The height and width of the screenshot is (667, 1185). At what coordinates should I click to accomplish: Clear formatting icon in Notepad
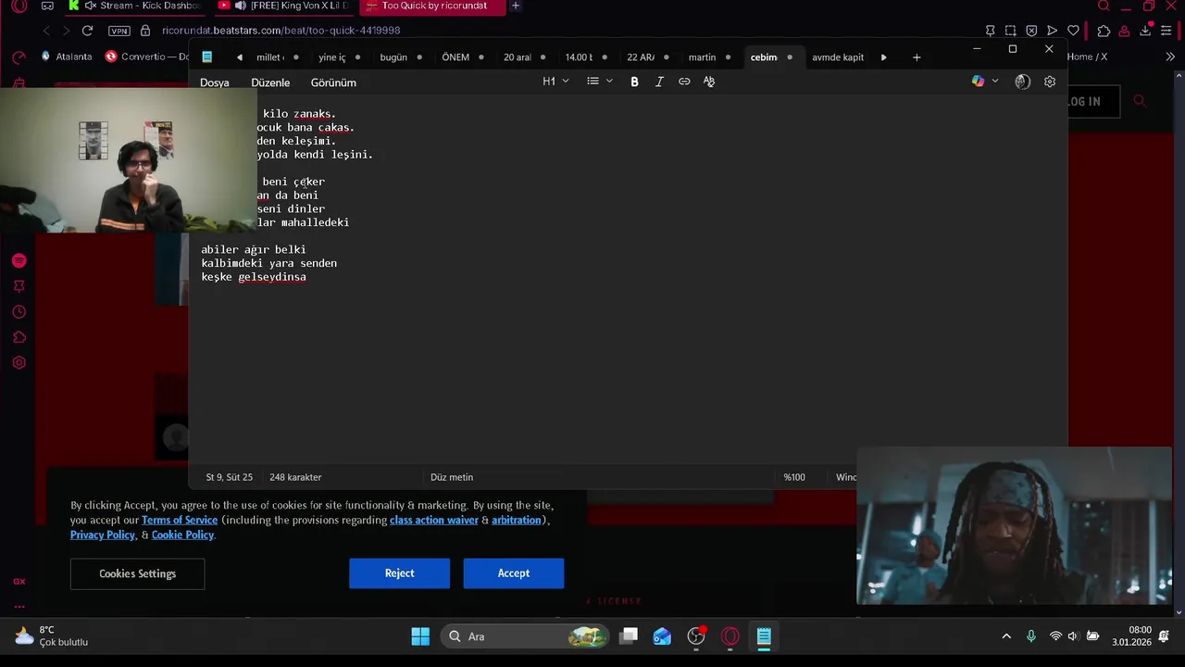click(709, 82)
